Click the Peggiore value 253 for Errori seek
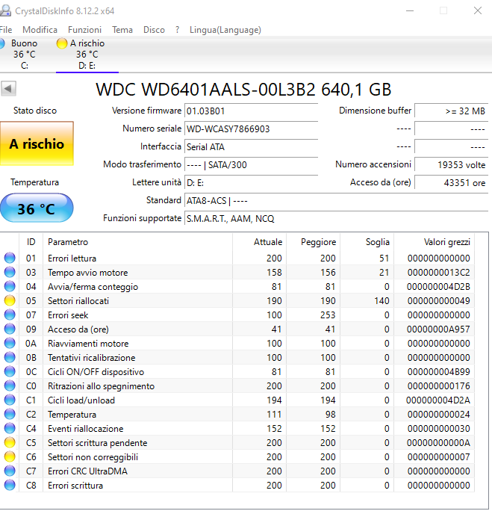The width and height of the screenshot is (492, 511). (328, 315)
